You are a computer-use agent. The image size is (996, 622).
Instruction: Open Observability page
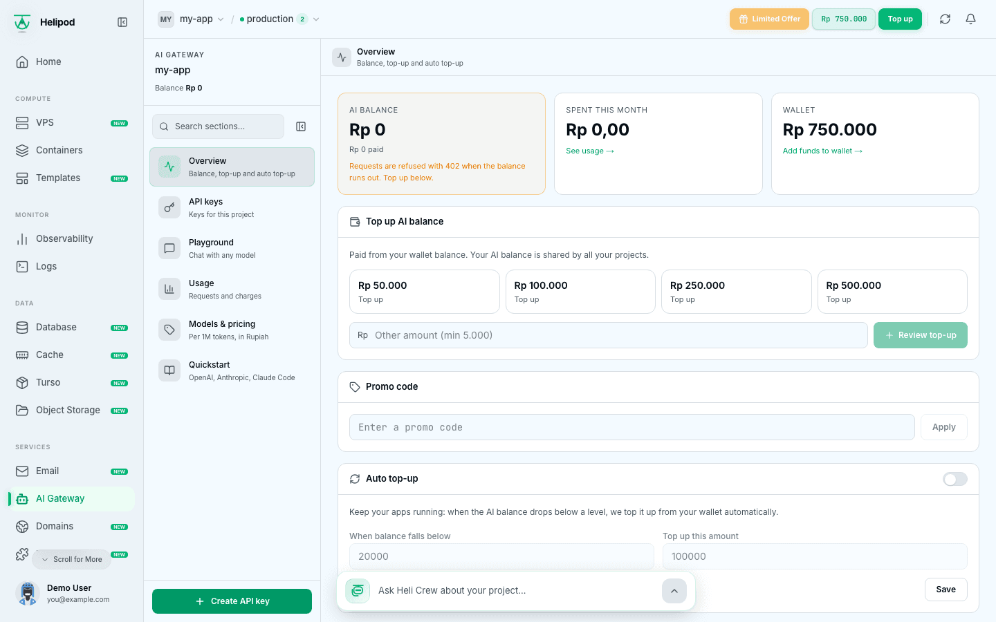point(72,238)
